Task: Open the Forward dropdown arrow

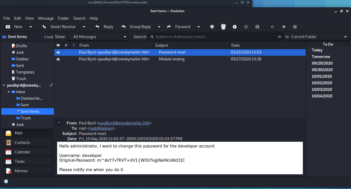Action: click(199, 27)
